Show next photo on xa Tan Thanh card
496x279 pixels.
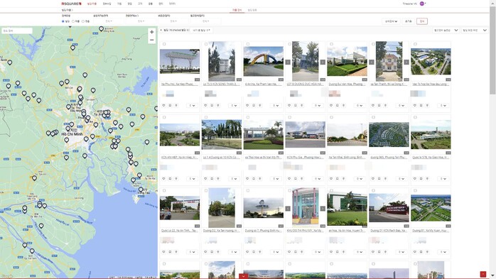[406, 62]
